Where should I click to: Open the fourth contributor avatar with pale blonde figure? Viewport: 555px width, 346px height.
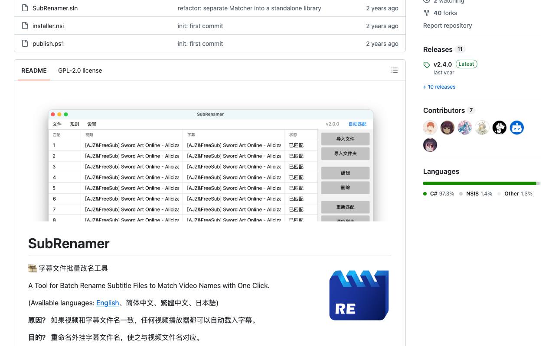(x=482, y=128)
